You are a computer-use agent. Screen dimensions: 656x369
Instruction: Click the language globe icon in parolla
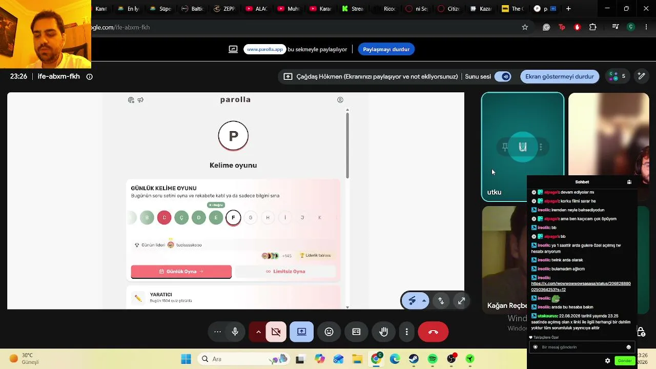pos(131,100)
